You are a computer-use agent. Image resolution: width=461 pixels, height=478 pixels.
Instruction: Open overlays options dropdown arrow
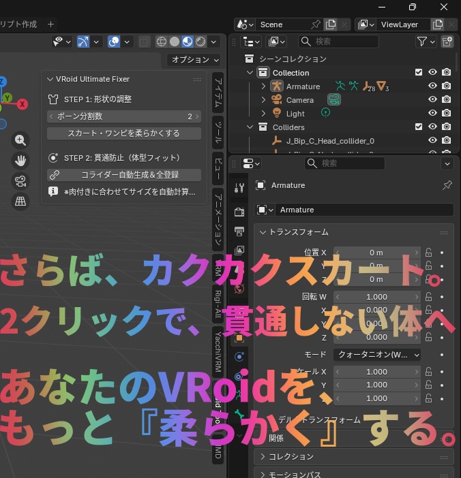127,42
